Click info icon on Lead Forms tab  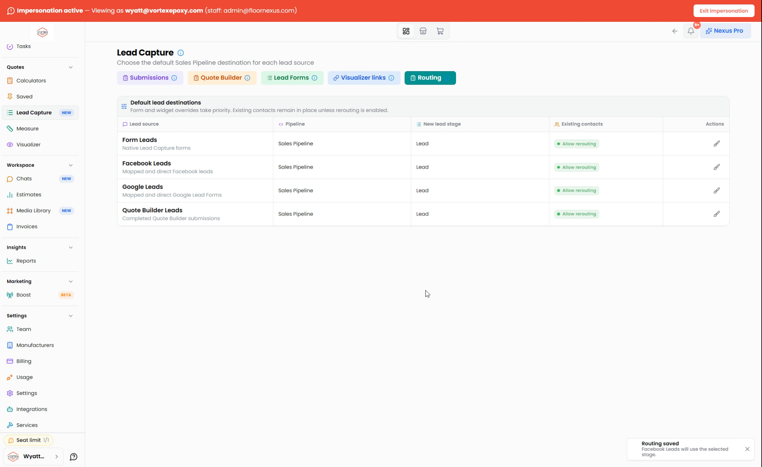(315, 78)
